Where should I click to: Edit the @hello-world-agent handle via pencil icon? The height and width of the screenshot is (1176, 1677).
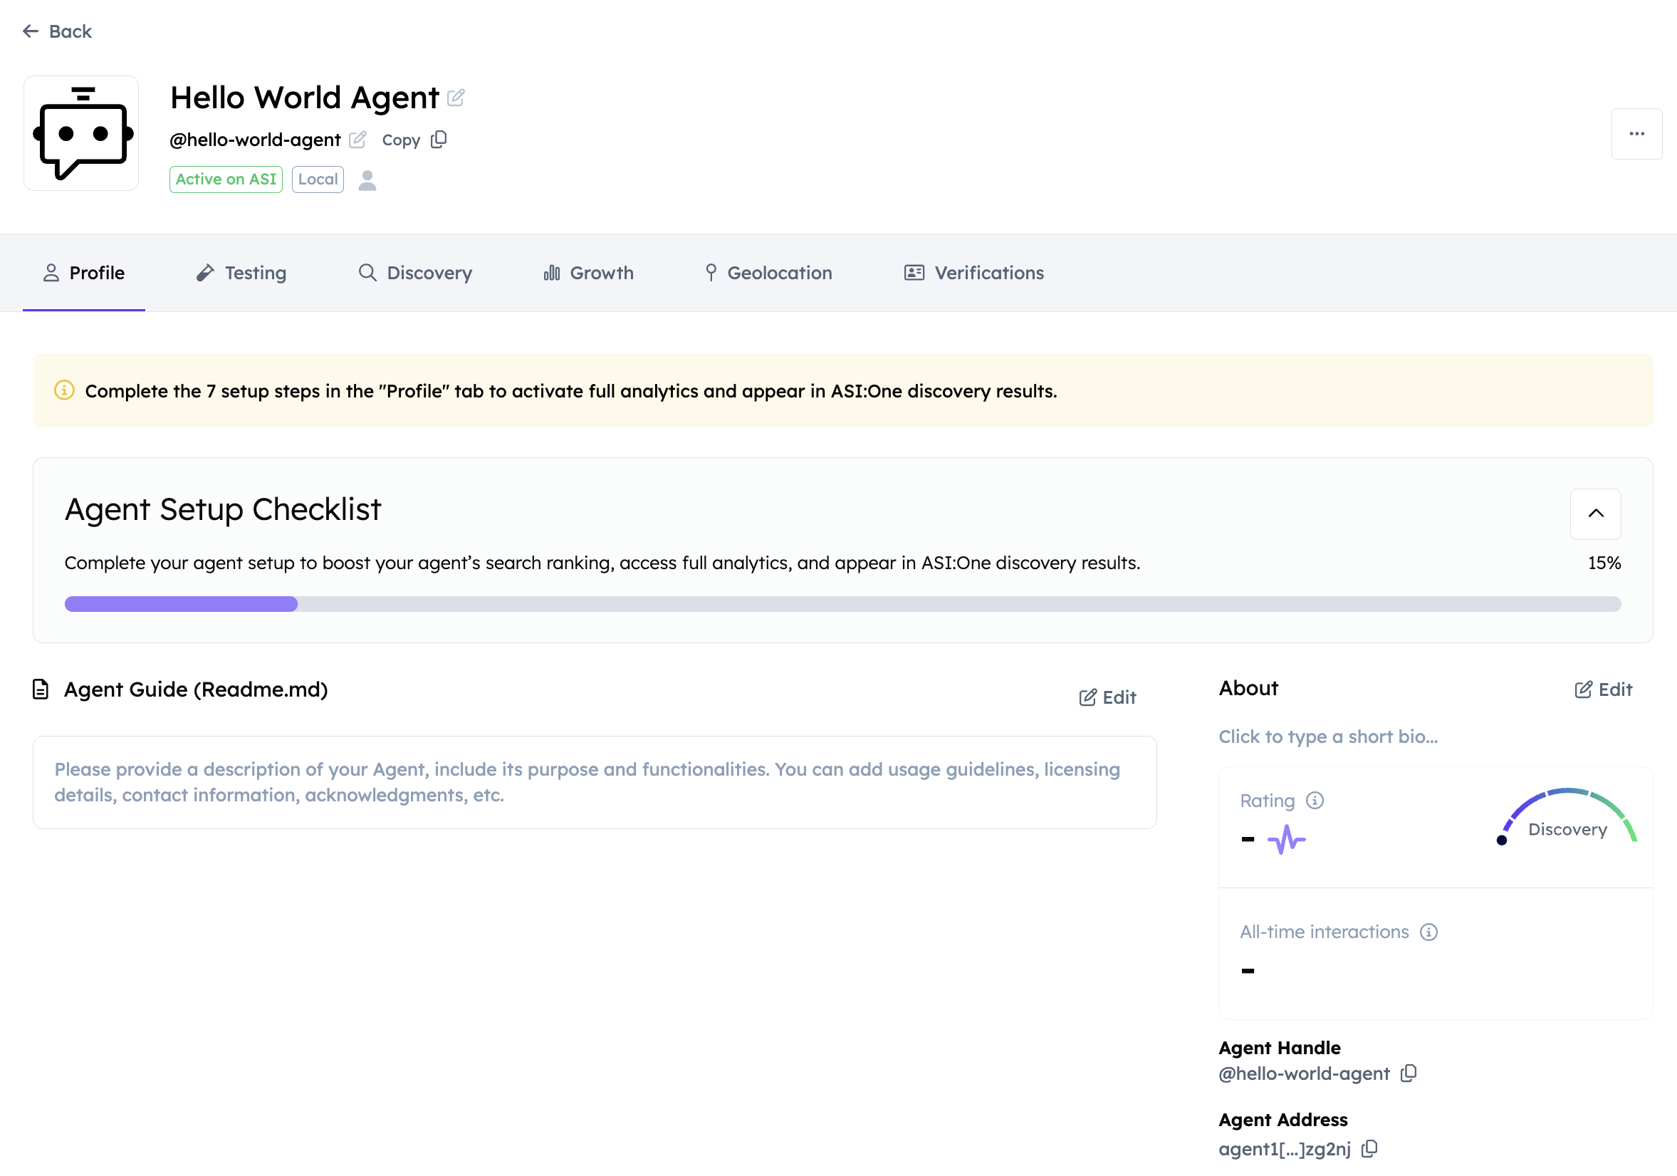tap(357, 140)
